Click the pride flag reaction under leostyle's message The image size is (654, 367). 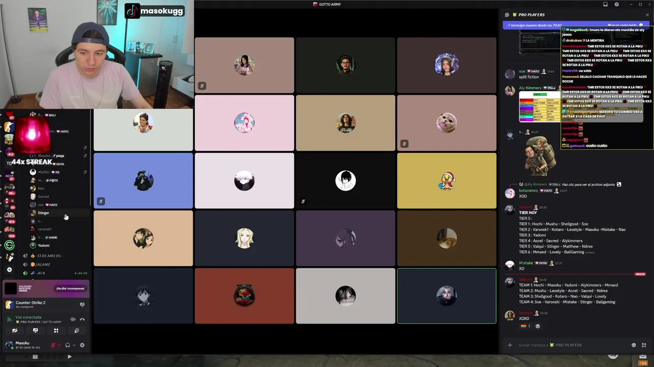[x=525, y=326]
